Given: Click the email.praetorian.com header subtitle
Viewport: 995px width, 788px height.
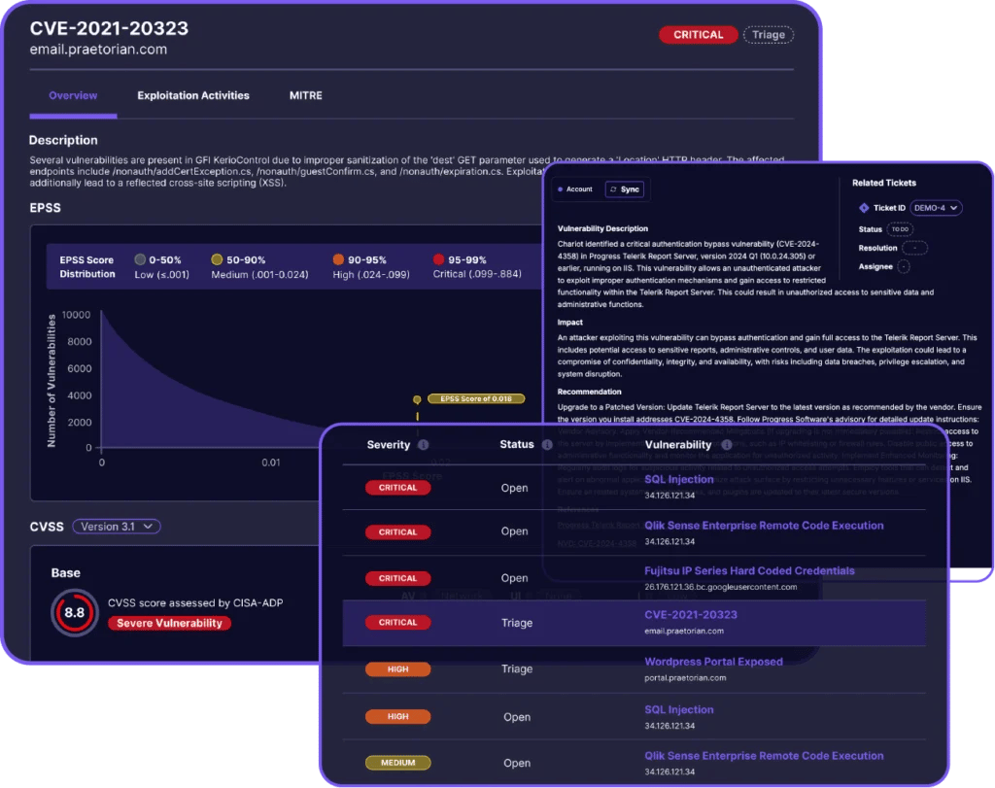Looking at the screenshot, I should tap(98, 50).
